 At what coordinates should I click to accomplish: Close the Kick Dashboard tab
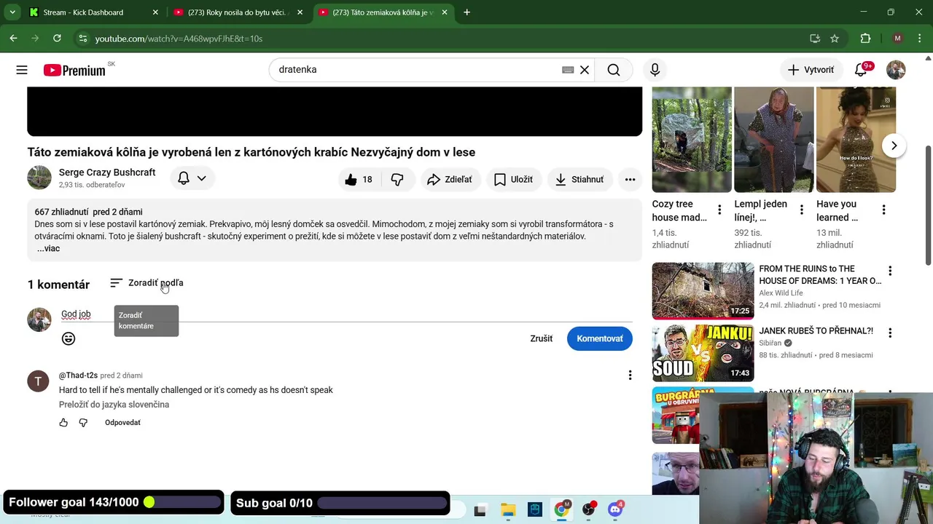[155, 12]
